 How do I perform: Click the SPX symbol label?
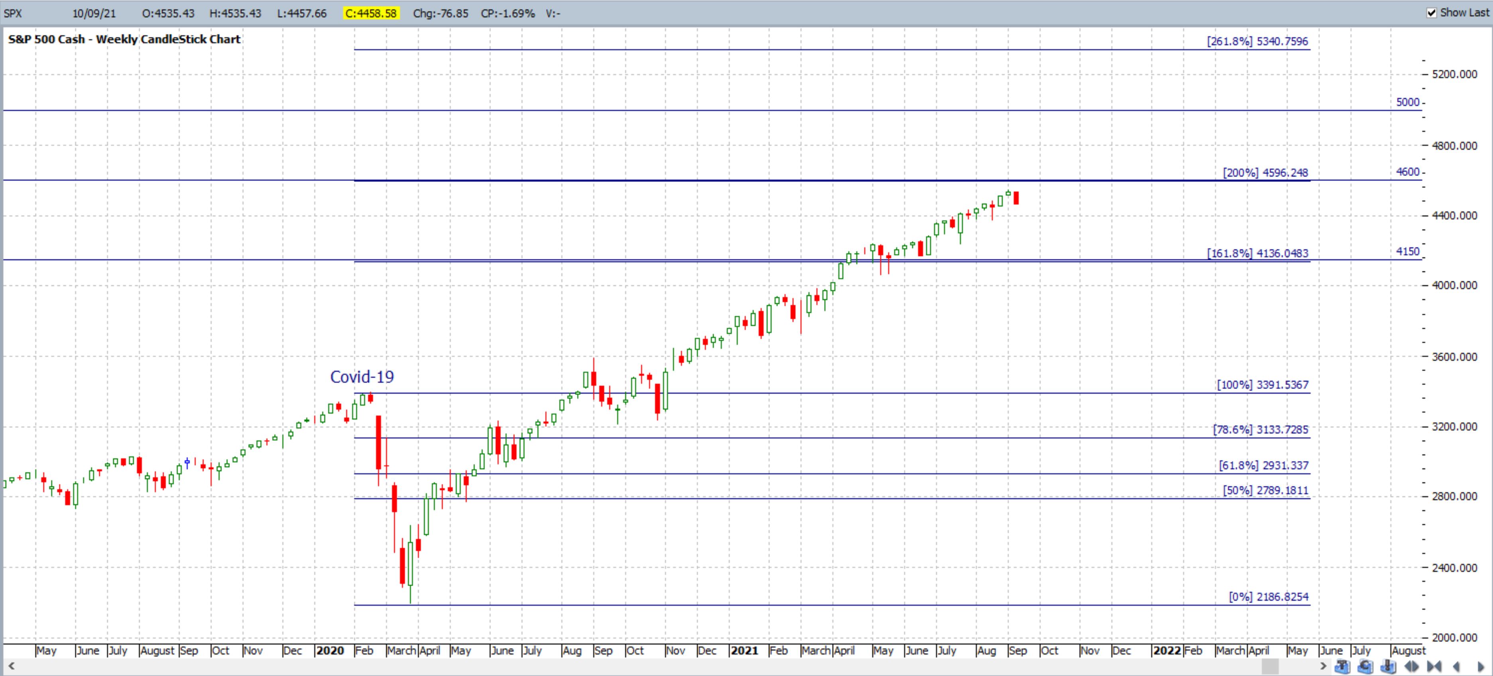pos(13,13)
